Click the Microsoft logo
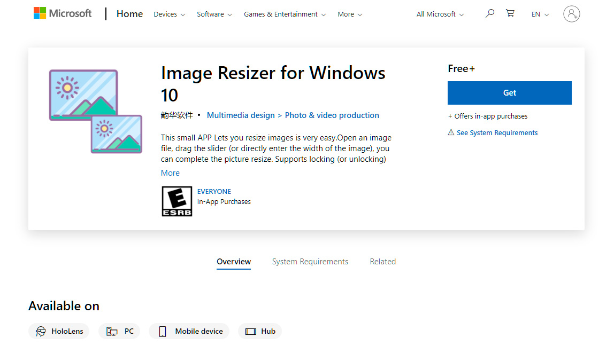This screenshot has width=614, height=361. pos(63,13)
